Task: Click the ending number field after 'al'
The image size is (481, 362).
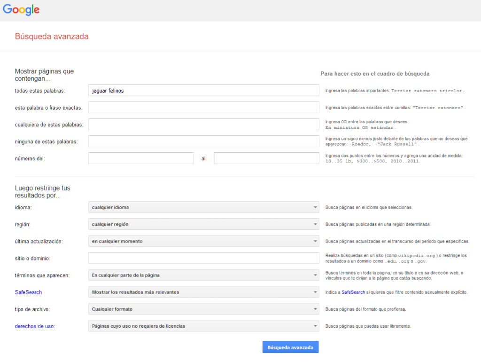Action: coord(266,158)
